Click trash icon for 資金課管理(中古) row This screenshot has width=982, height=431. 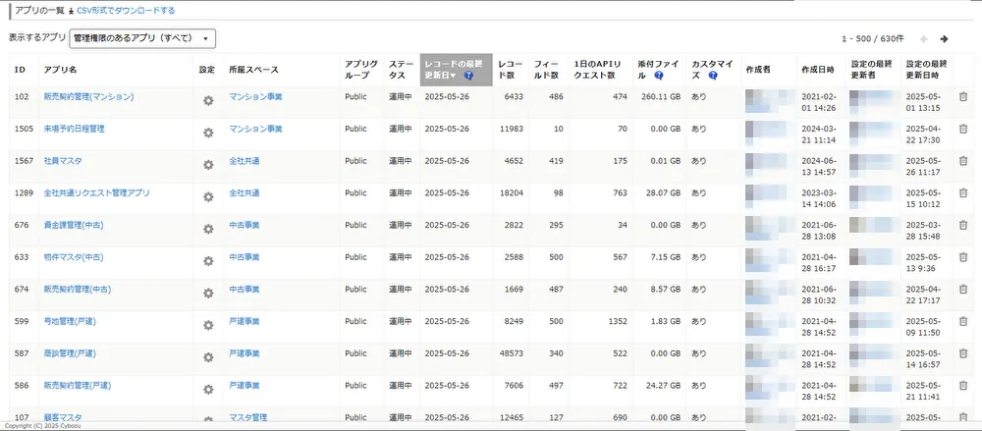coord(962,225)
